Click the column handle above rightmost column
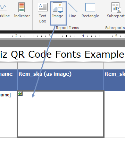Screen dimensions: 125x142 [x=115, y=66]
